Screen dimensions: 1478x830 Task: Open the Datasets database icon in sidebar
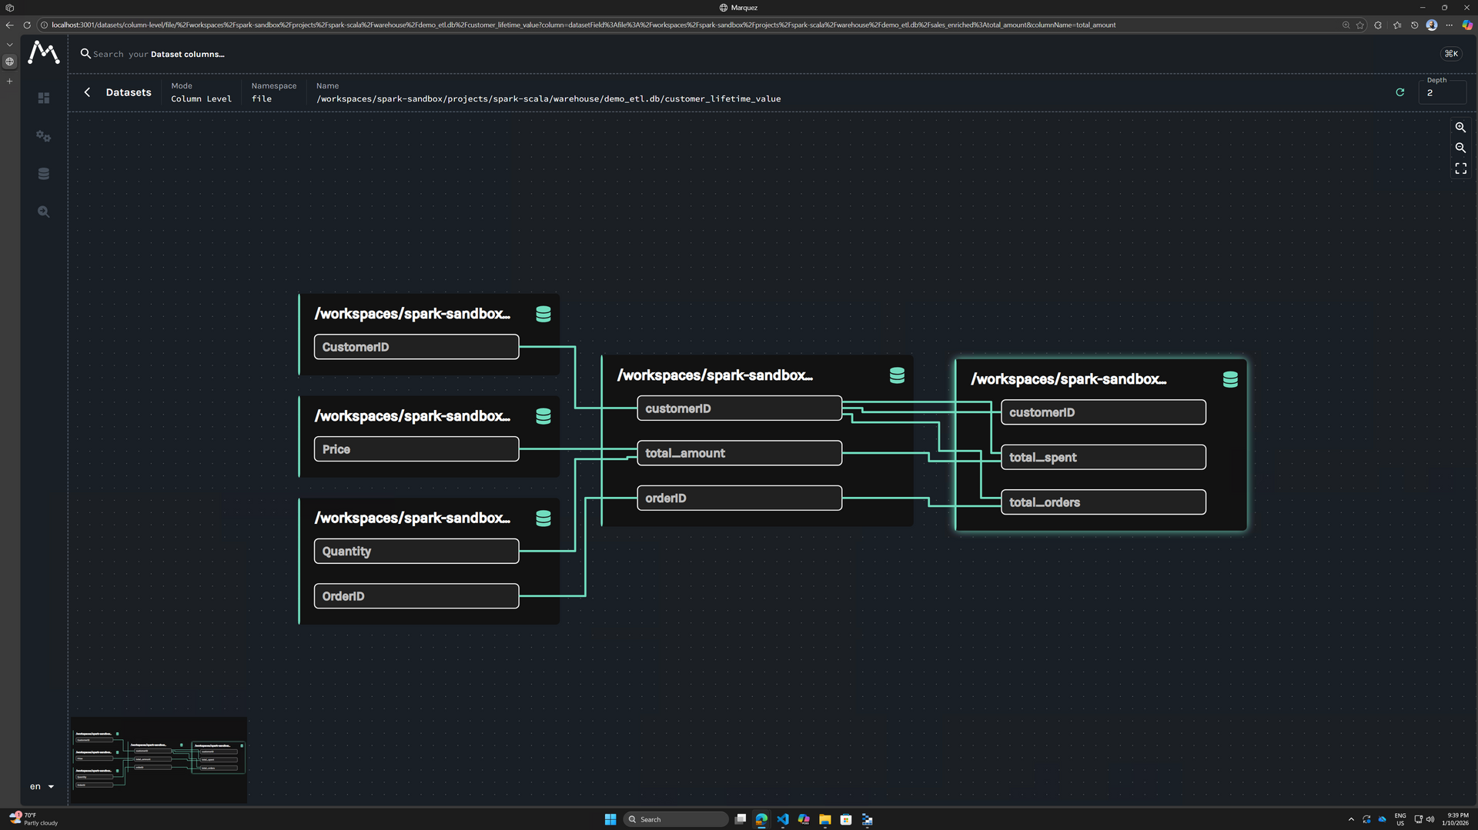click(43, 173)
